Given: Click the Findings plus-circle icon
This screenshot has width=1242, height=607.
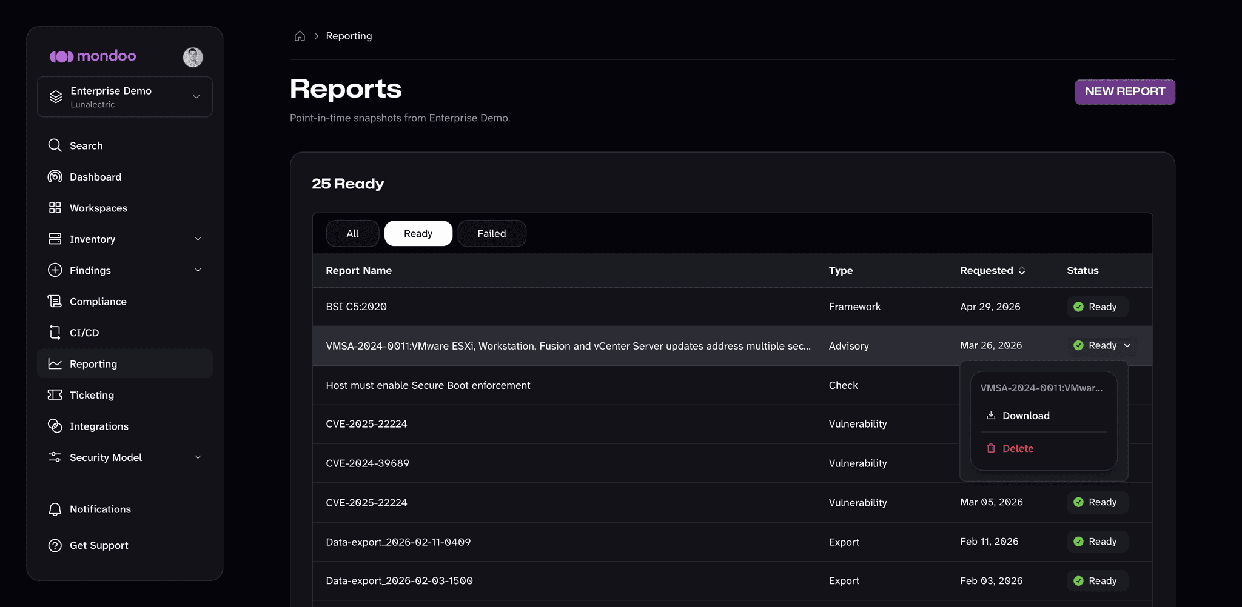Looking at the screenshot, I should [x=55, y=270].
